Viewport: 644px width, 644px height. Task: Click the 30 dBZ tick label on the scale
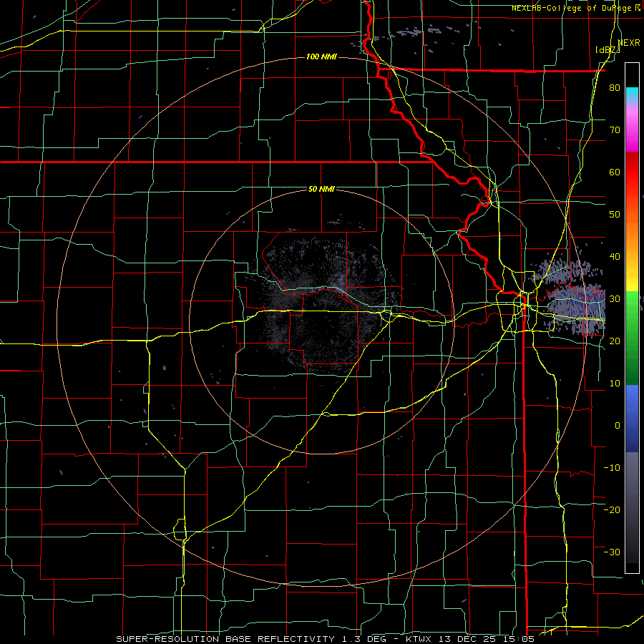(x=615, y=299)
